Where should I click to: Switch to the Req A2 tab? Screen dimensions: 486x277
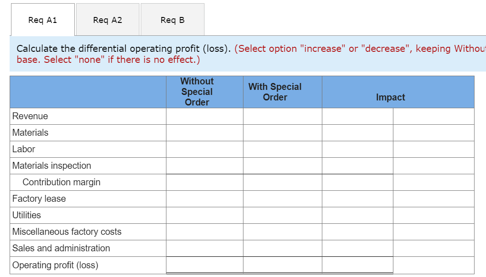point(107,20)
